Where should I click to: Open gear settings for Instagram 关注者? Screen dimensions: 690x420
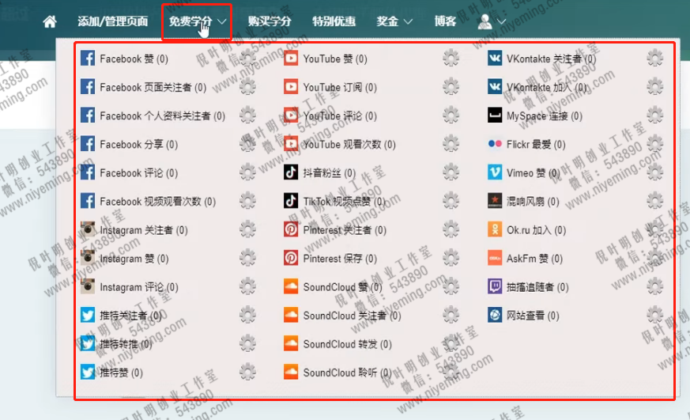pos(247,229)
